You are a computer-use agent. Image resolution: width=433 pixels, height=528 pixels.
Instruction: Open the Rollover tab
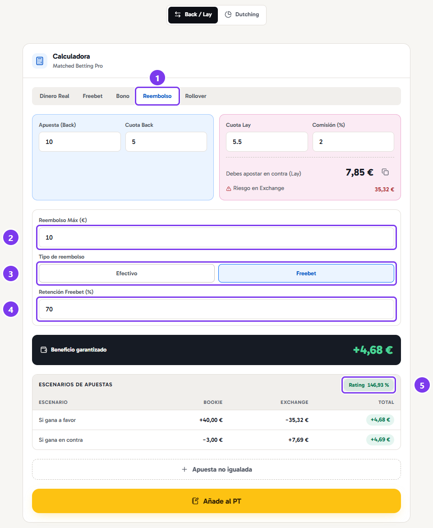tap(195, 96)
